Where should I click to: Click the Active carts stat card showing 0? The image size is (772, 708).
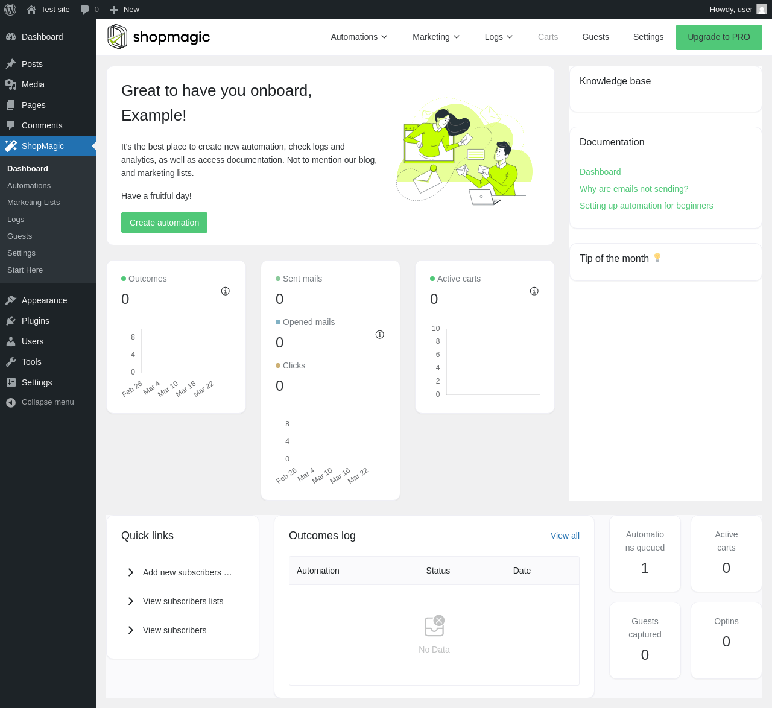[x=726, y=554]
